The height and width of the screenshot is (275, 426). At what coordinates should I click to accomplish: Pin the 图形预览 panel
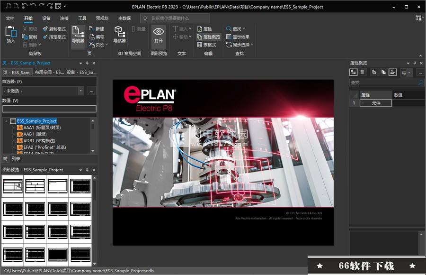[87, 170]
